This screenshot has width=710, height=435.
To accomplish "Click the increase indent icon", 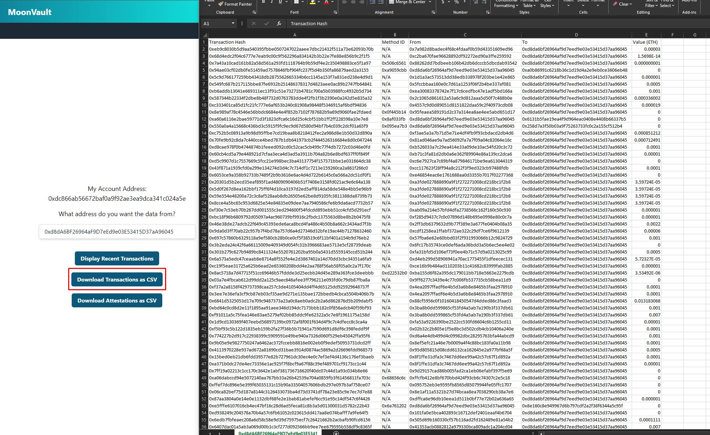I will coord(381,2).
